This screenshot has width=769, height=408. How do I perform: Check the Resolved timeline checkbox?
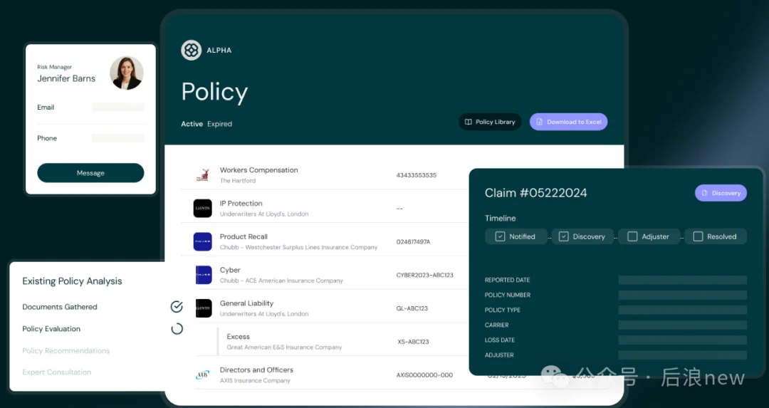(x=698, y=236)
